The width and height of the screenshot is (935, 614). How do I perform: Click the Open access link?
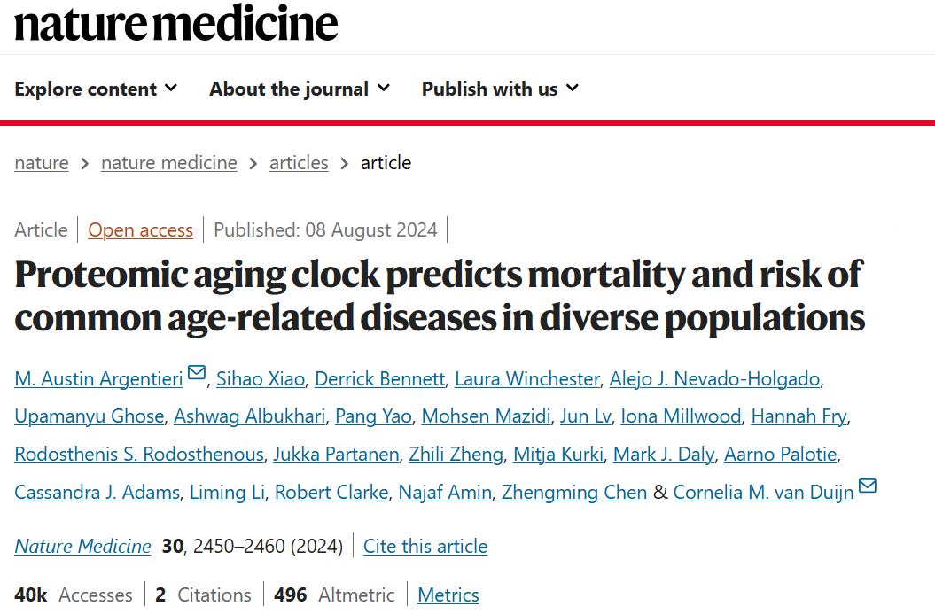pos(140,230)
